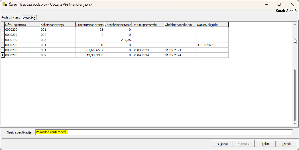This screenshot has height=150, width=299.
Task: Go back with the Nazaj button
Action: point(222,144)
